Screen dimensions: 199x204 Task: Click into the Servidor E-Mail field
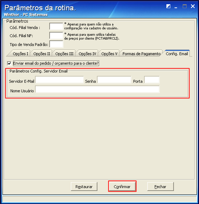[x=59, y=80]
